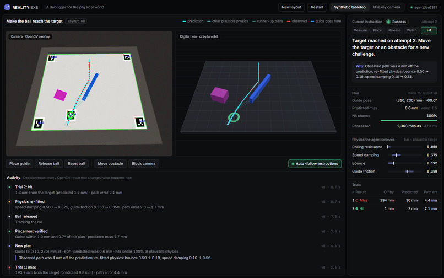444x278 pixels.
Task: Open the Trial 2: hit activity entry
Action: click(x=174, y=190)
